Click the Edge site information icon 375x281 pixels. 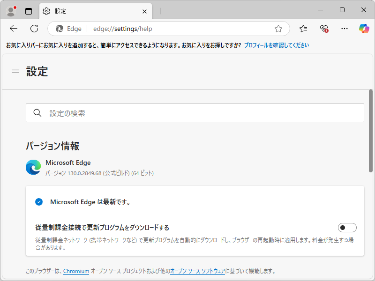[60, 29]
